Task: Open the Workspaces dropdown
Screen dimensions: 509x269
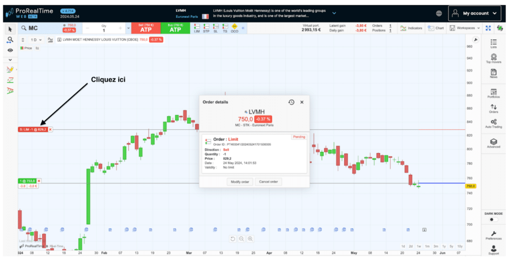Action: coord(465,28)
